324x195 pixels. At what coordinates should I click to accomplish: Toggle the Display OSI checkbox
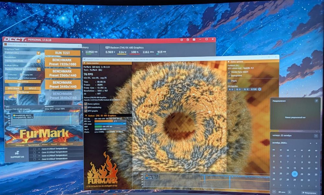tap(21, 75)
